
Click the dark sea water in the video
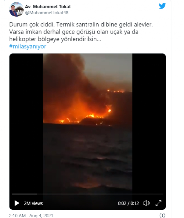88,156
